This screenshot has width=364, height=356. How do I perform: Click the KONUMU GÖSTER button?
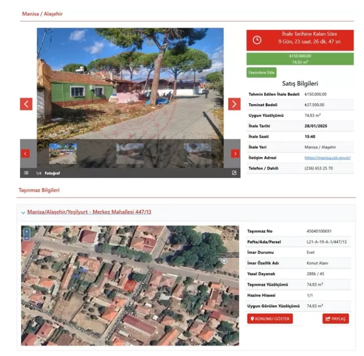270,319
